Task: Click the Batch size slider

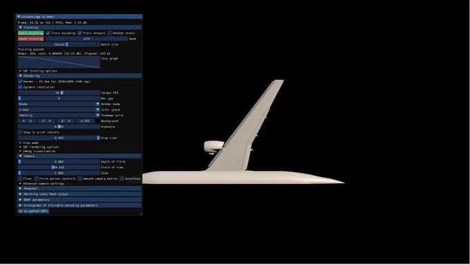Action: [x=59, y=44]
